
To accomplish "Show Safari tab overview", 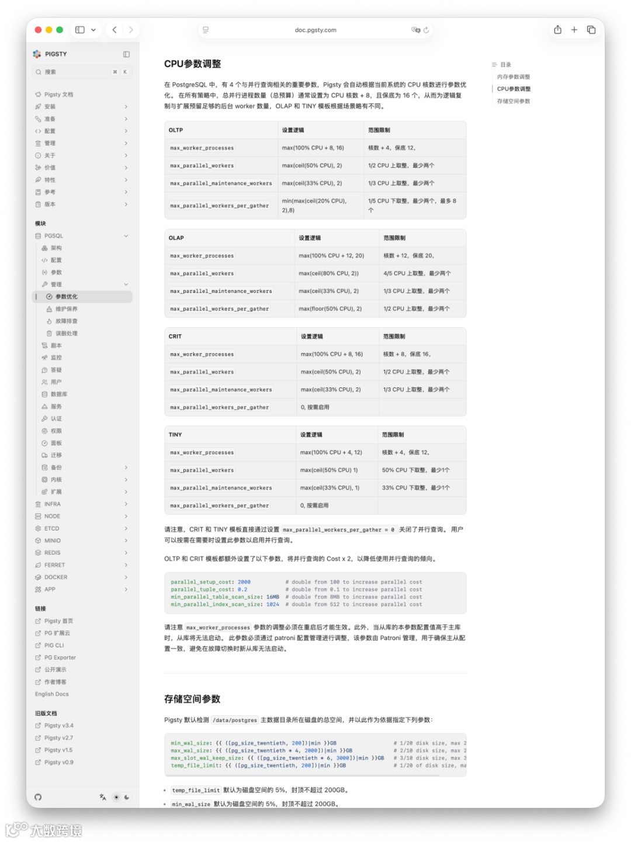I will (591, 30).
